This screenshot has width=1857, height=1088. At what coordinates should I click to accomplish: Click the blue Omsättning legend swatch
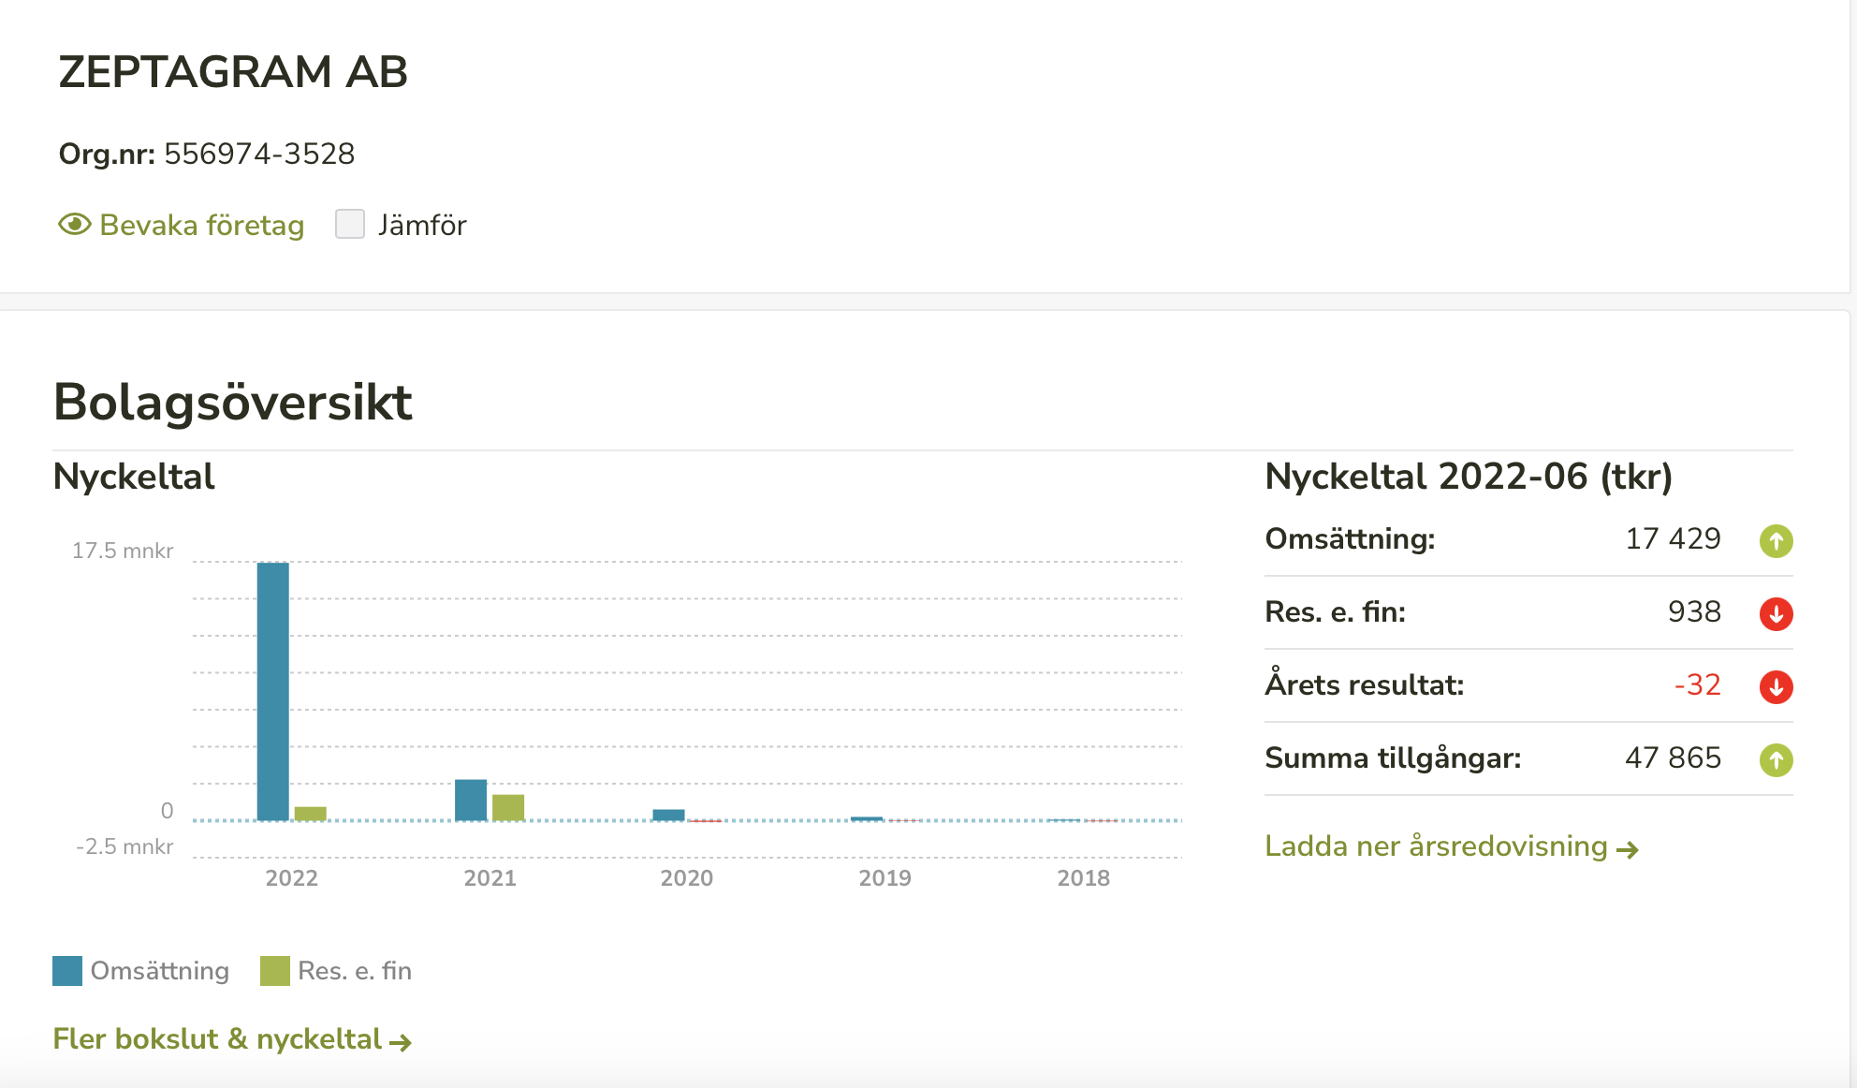67,971
